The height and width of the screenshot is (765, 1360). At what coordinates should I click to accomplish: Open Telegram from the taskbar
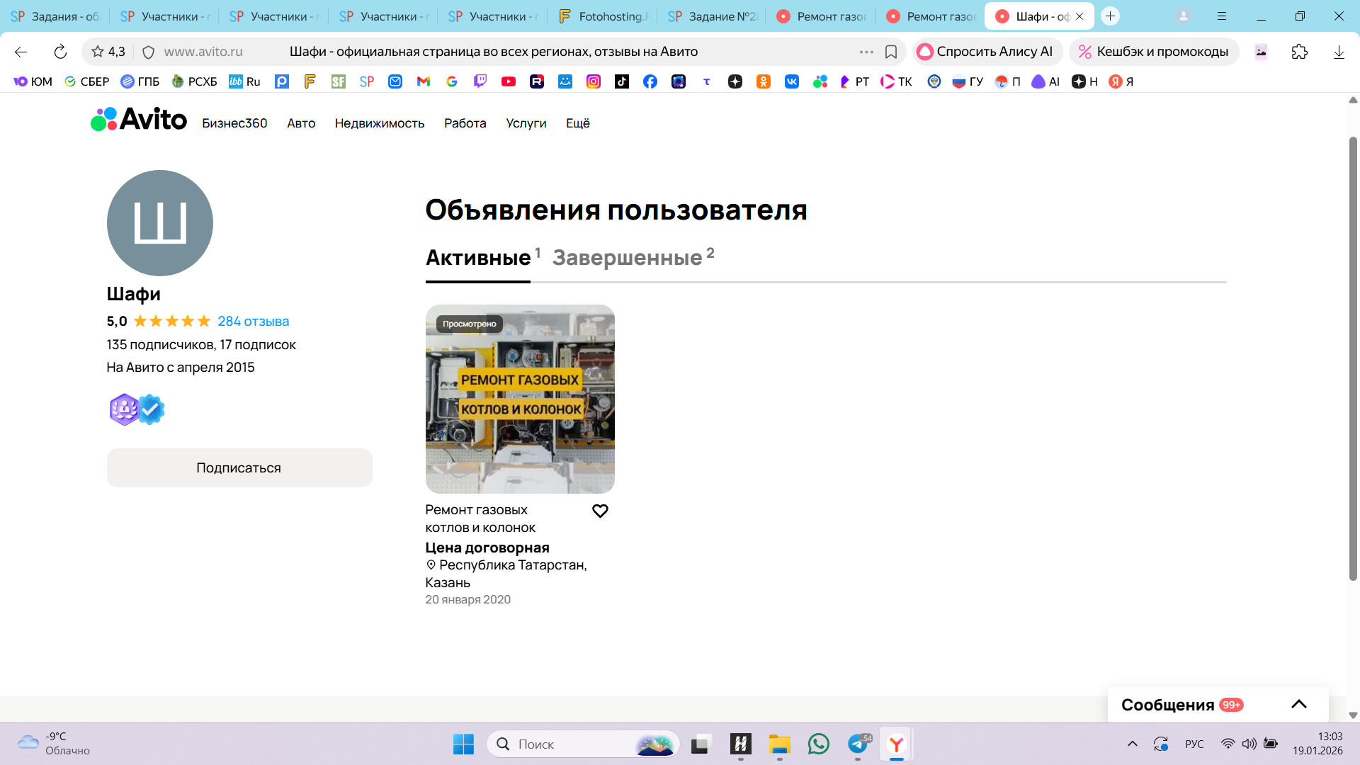pos(858,744)
